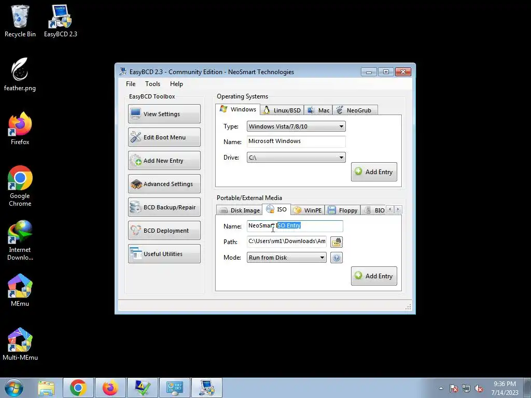Click Add Entry in Operating Systems section
531x398 pixels.
click(374, 172)
